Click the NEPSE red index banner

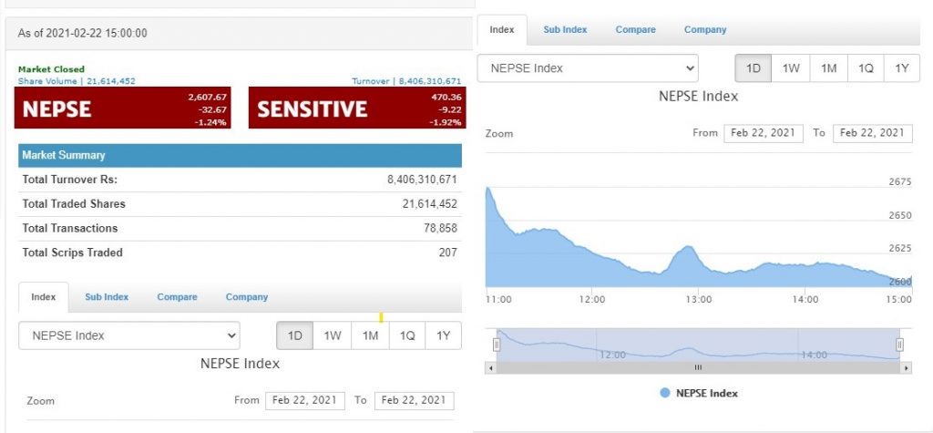pos(123,108)
